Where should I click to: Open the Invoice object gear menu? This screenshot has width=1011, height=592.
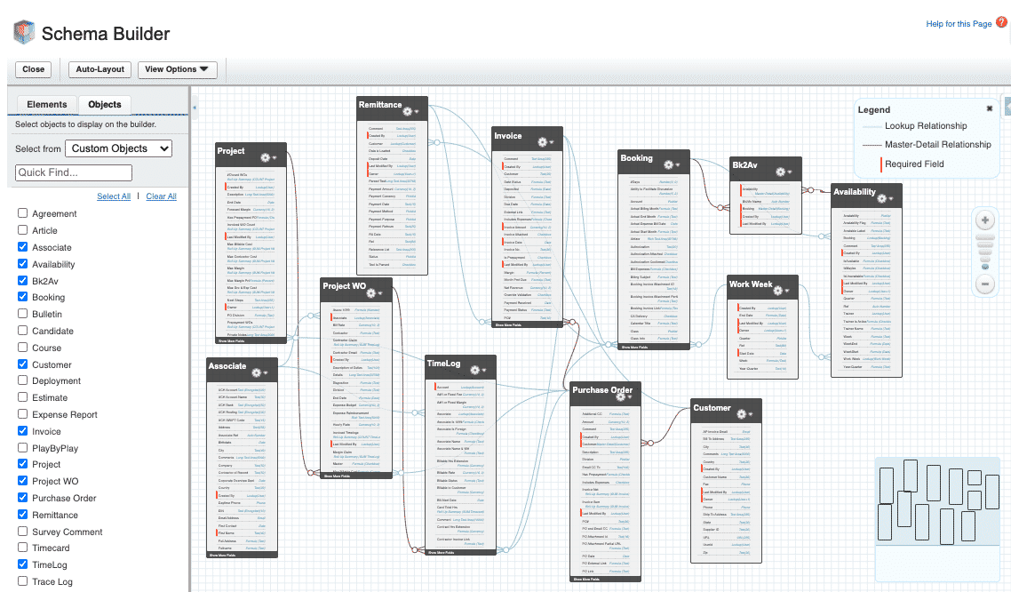[x=545, y=142]
